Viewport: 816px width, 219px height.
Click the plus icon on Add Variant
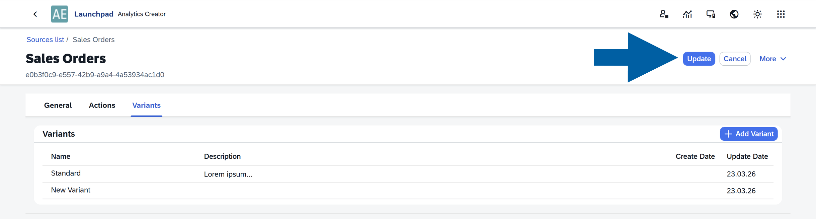[x=728, y=134]
